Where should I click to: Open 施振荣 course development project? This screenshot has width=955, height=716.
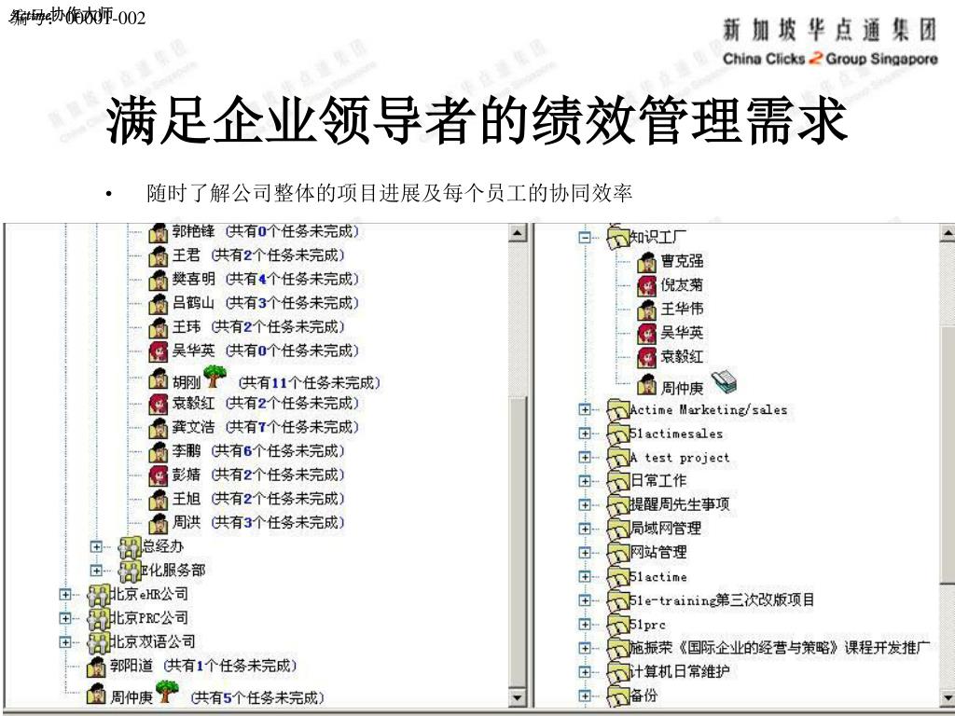780,648
